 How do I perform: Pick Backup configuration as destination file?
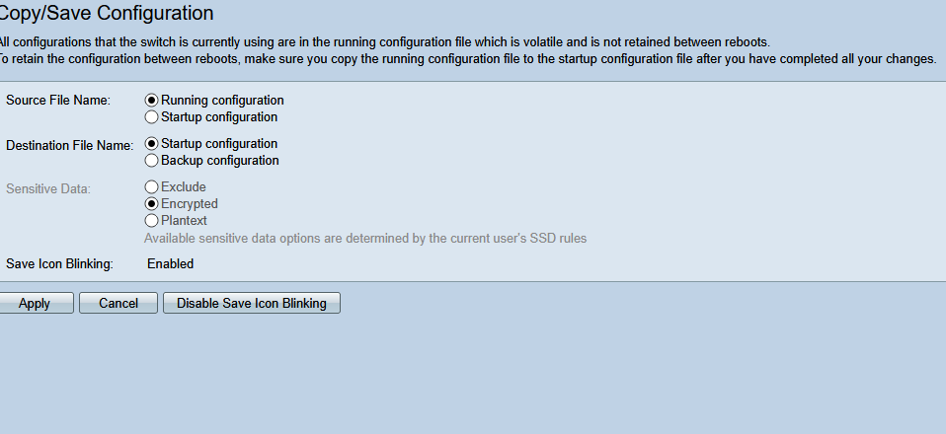[152, 160]
